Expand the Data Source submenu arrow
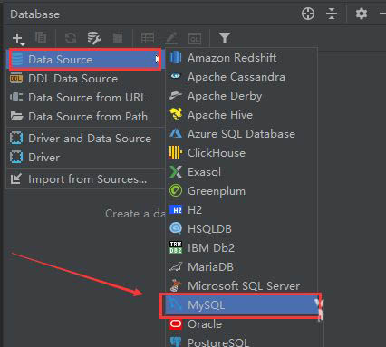The image size is (386, 347). click(157, 59)
